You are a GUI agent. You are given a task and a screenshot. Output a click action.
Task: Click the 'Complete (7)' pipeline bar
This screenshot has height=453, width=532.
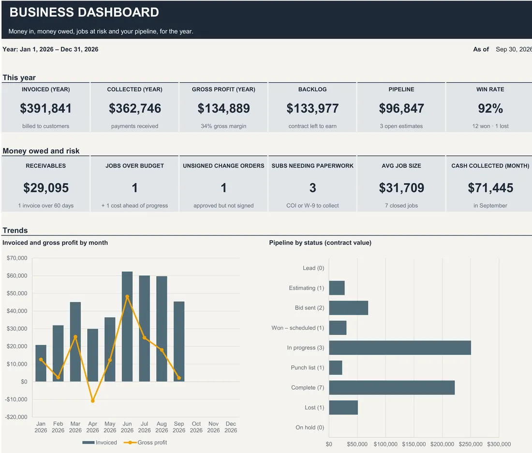tap(392, 388)
